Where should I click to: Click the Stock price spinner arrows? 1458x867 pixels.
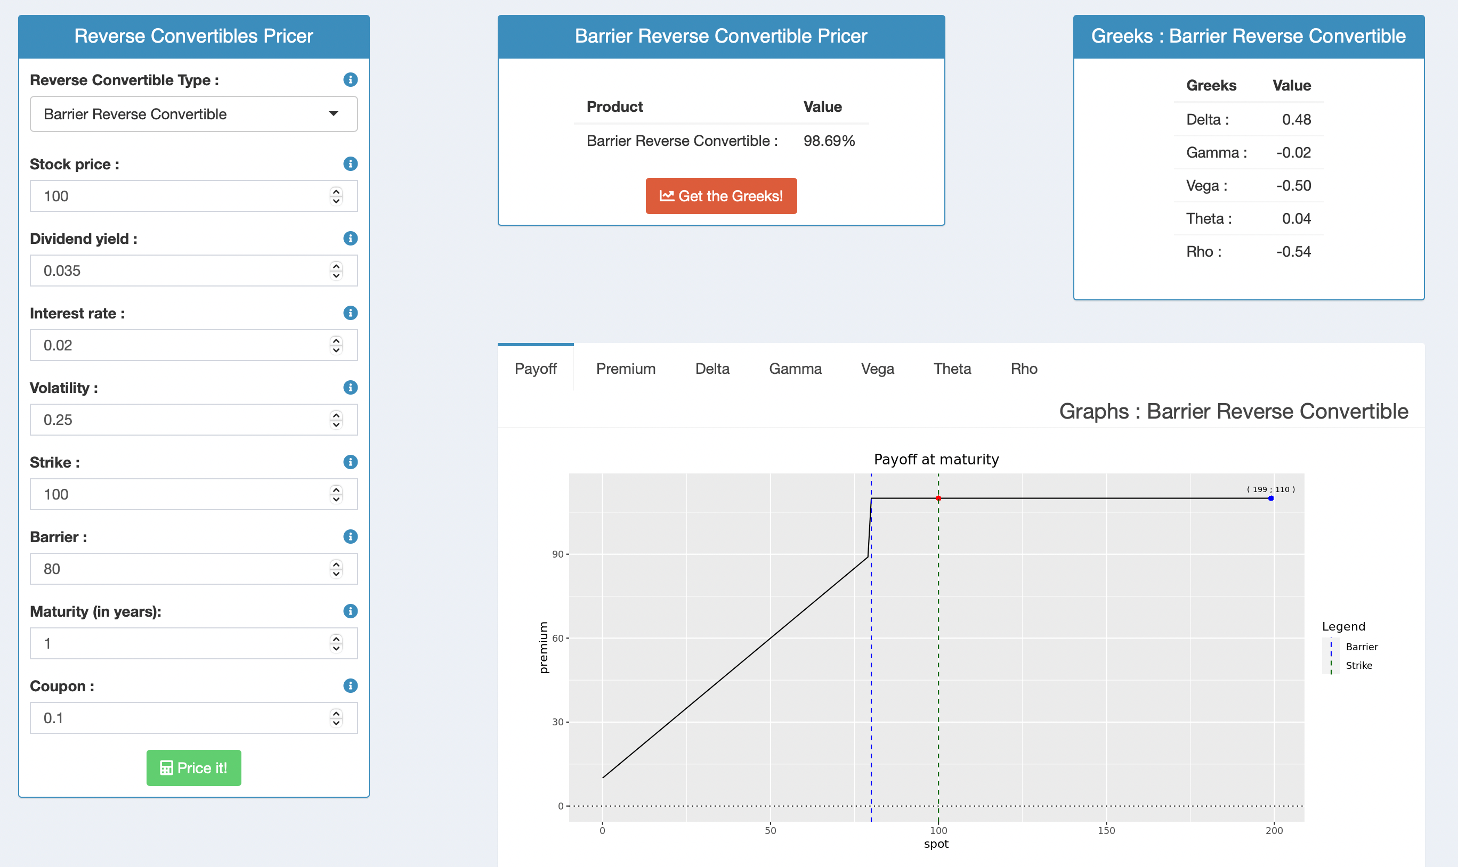pos(336,197)
